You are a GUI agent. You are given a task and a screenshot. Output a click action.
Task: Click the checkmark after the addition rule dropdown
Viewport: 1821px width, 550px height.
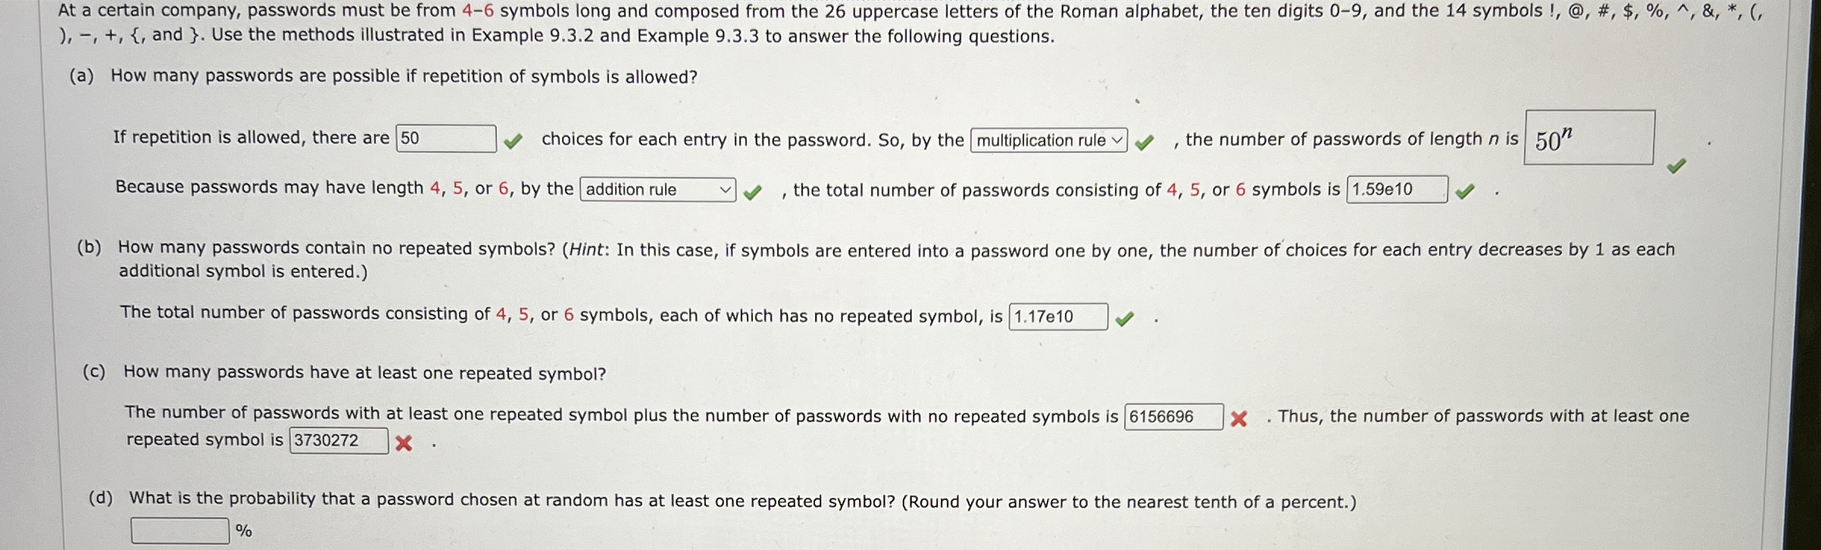click(x=752, y=191)
